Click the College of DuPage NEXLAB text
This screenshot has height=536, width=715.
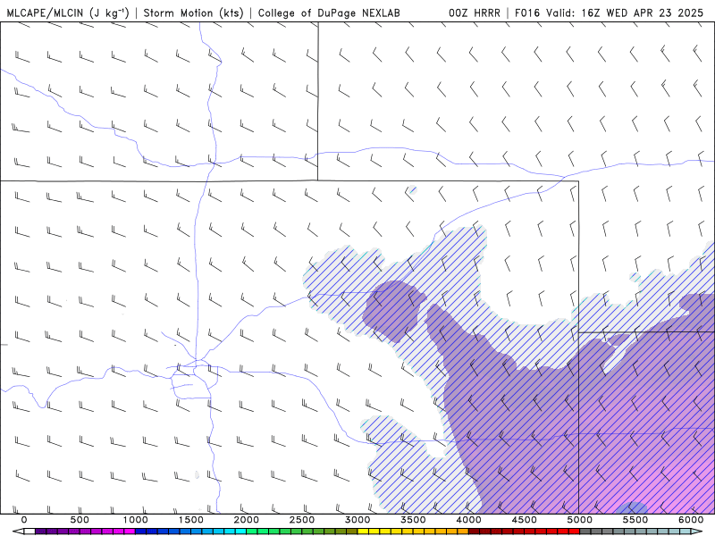pyautogui.click(x=329, y=13)
